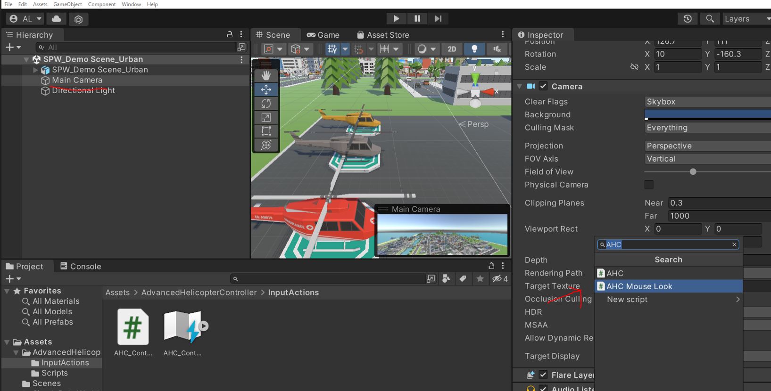
Task: Click the AdvancedHelicopterController breadcrumb
Action: [x=199, y=293]
